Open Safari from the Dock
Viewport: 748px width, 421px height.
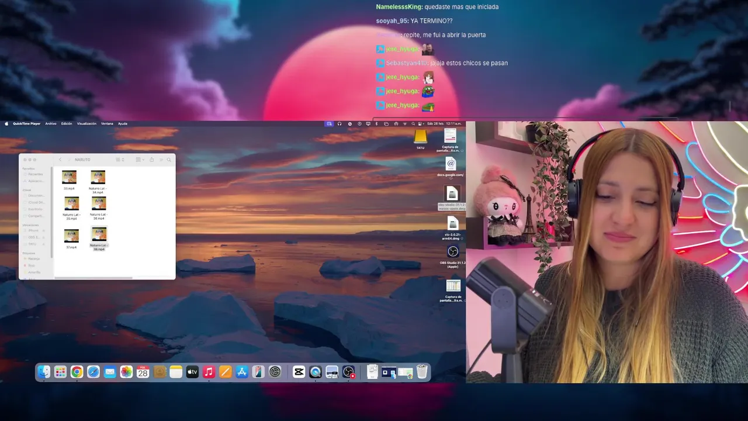click(93, 372)
